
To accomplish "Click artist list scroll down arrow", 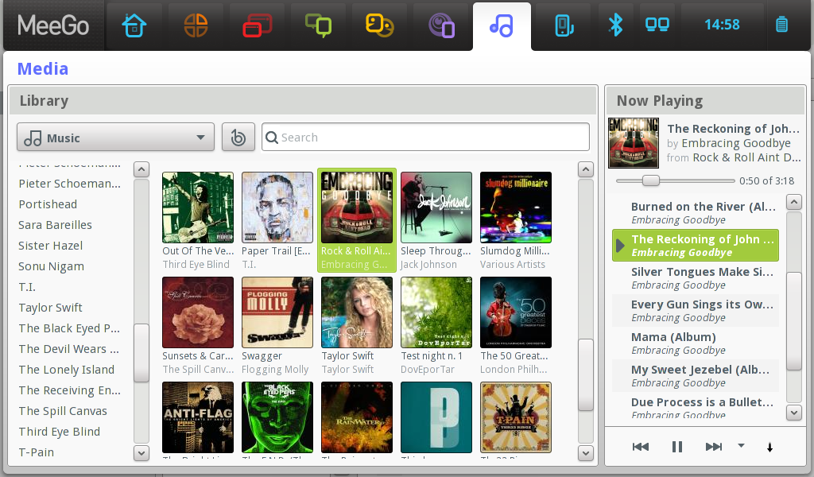I will pyautogui.click(x=141, y=453).
